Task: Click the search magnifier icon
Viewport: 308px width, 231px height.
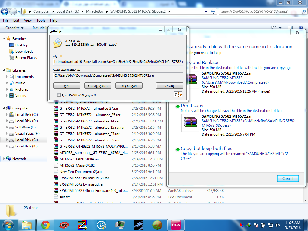Action: point(304,11)
